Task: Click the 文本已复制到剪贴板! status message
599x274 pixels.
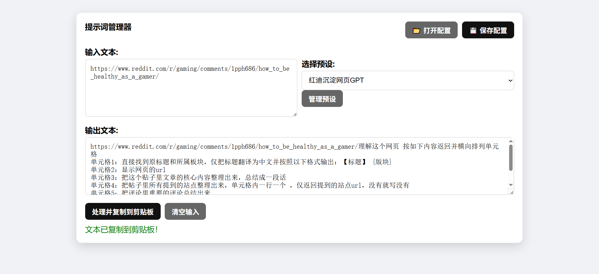Action: [121, 230]
